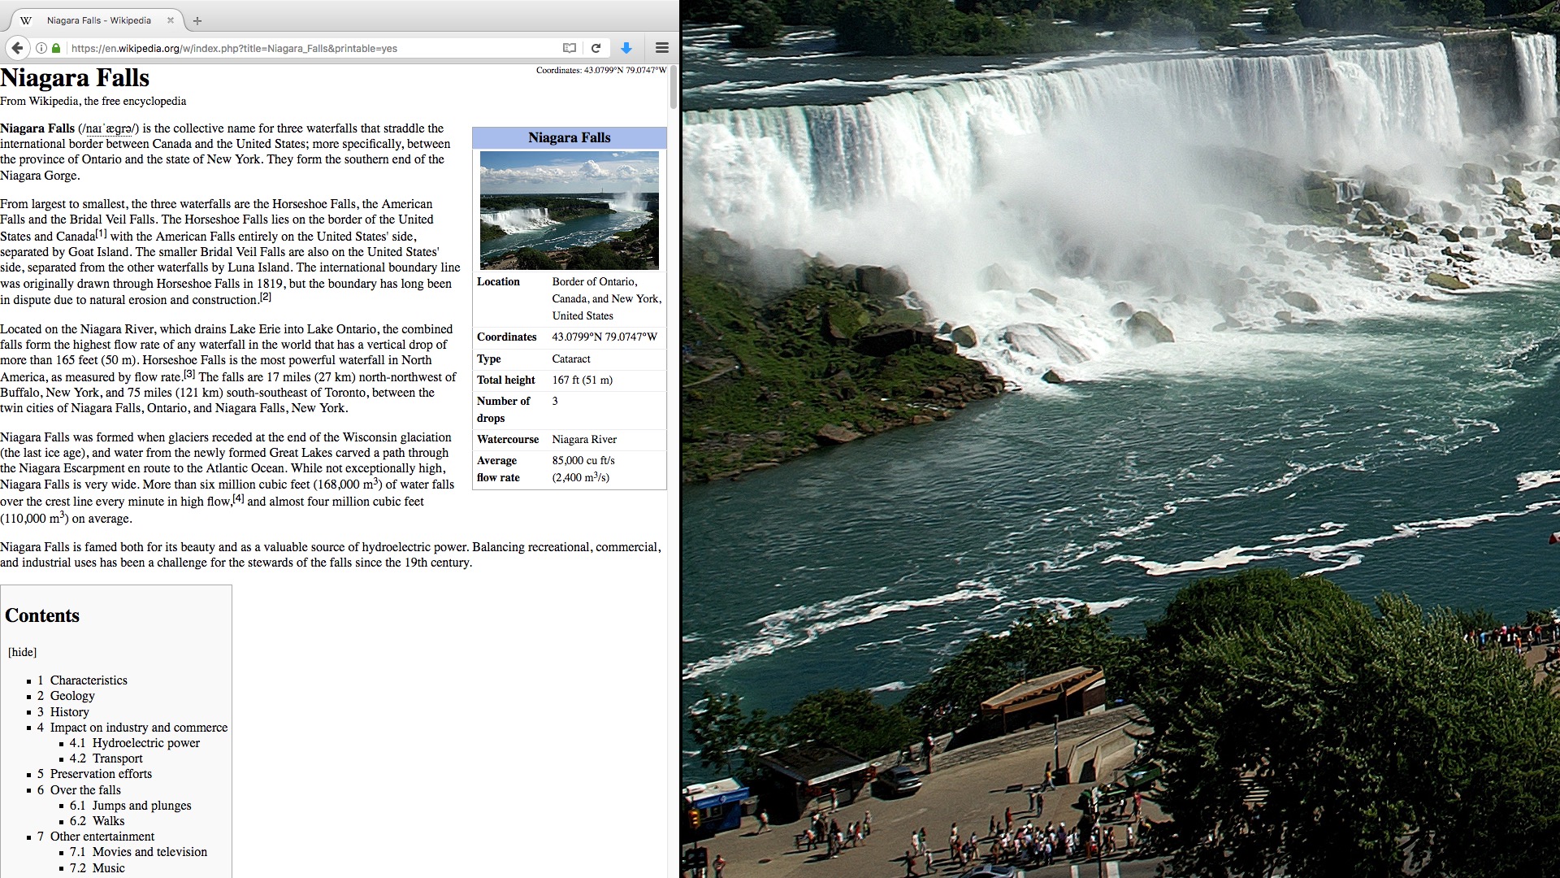Image resolution: width=1560 pixels, height=878 pixels.
Task: Click the page vertical scrollbar thumb
Action: [x=673, y=88]
